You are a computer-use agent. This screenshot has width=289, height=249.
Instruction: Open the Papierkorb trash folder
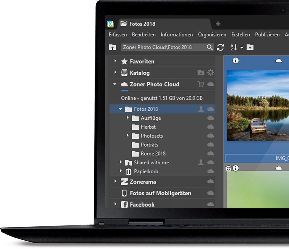(146, 172)
